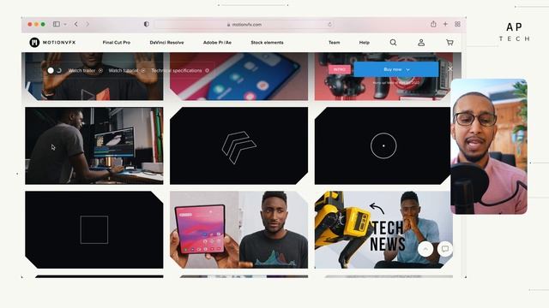Expand the sidebar dropdown arrow in Safari
Viewport: 549px width, 308px height.
65,25
